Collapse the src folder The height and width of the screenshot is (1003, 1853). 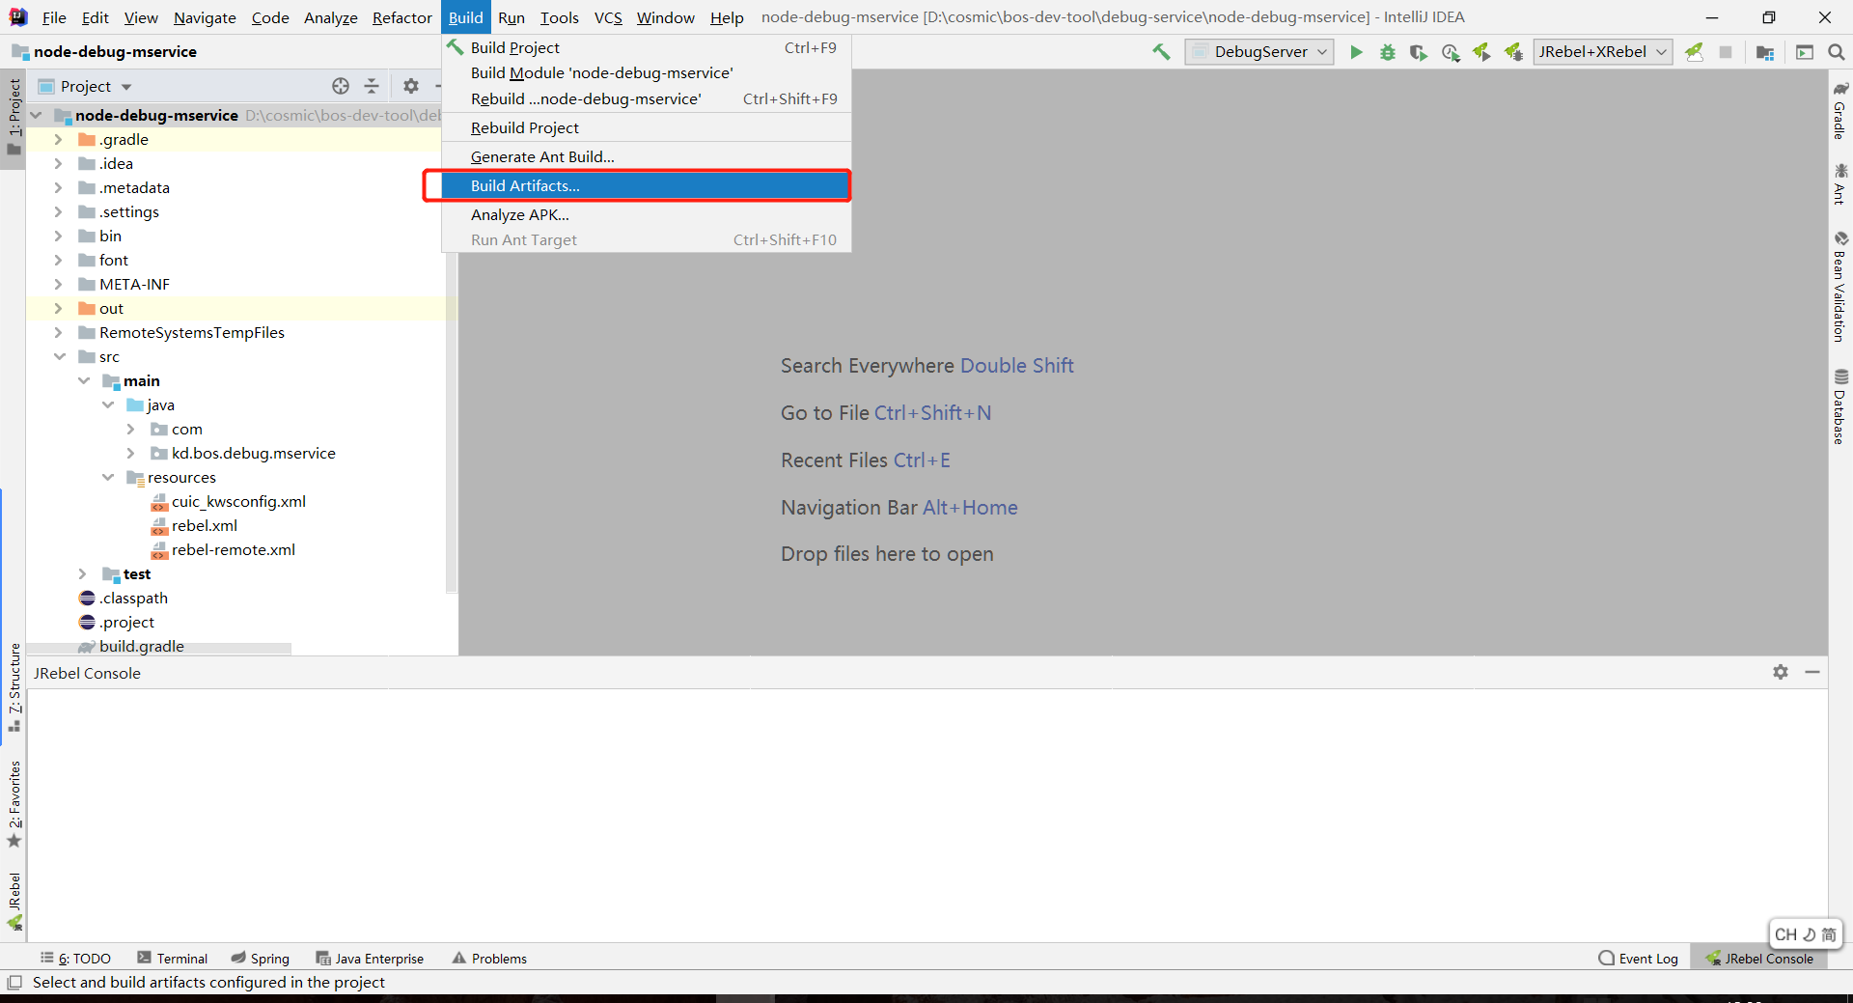pos(59,356)
